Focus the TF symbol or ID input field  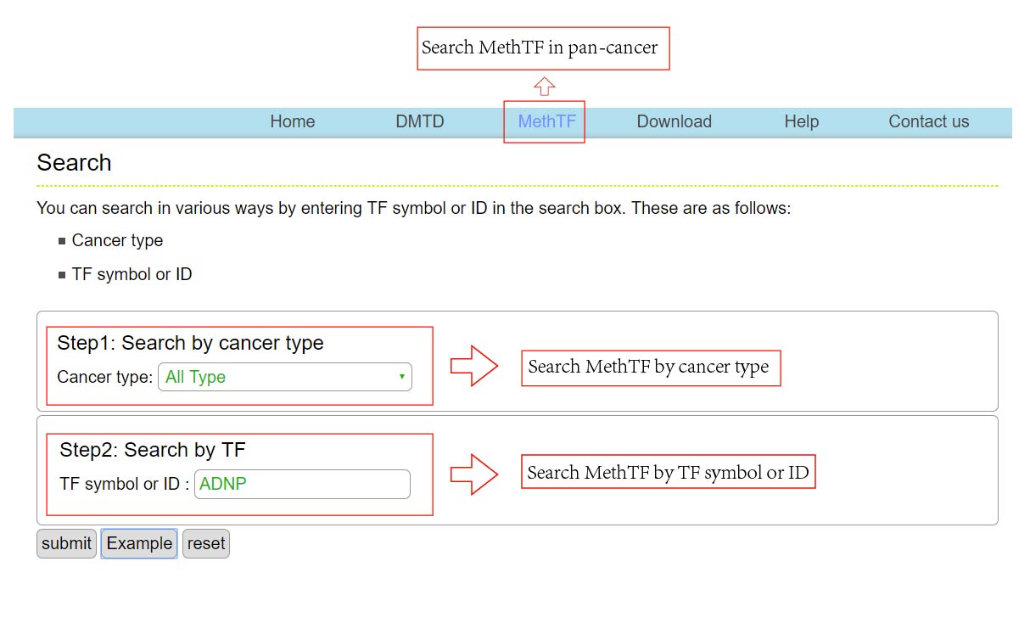point(302,484)
